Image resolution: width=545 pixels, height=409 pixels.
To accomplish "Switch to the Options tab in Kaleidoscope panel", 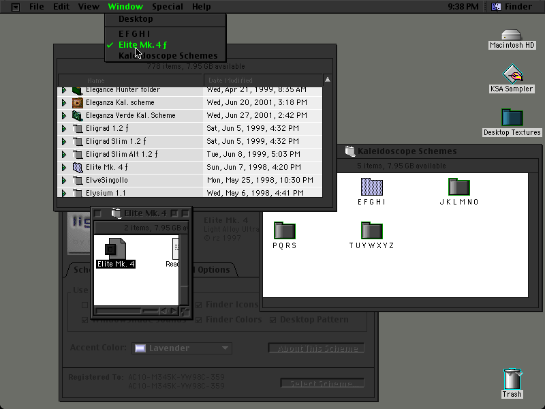I will point(213,270).
